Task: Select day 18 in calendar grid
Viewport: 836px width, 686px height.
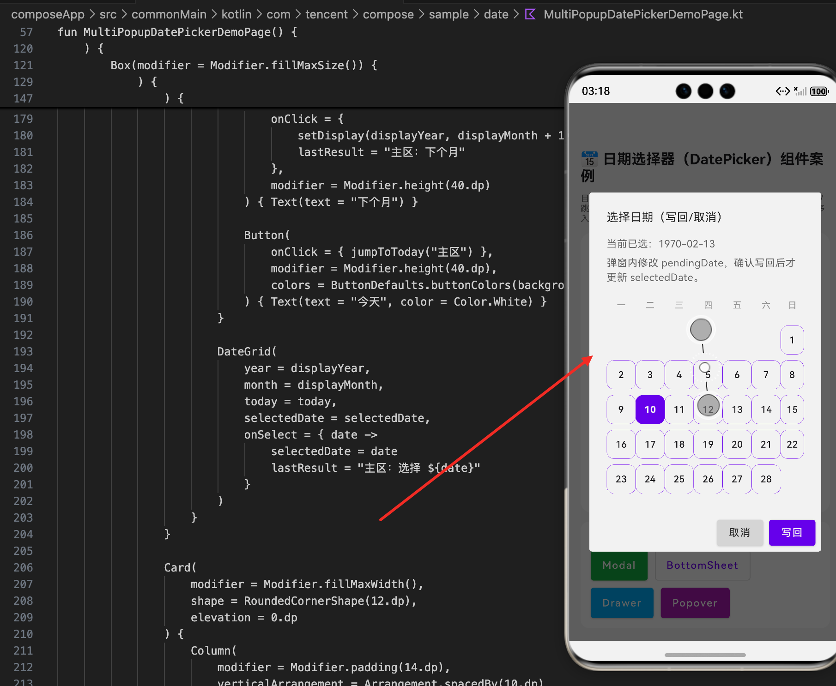Action: pyautogui.click(x=679, y=444)
